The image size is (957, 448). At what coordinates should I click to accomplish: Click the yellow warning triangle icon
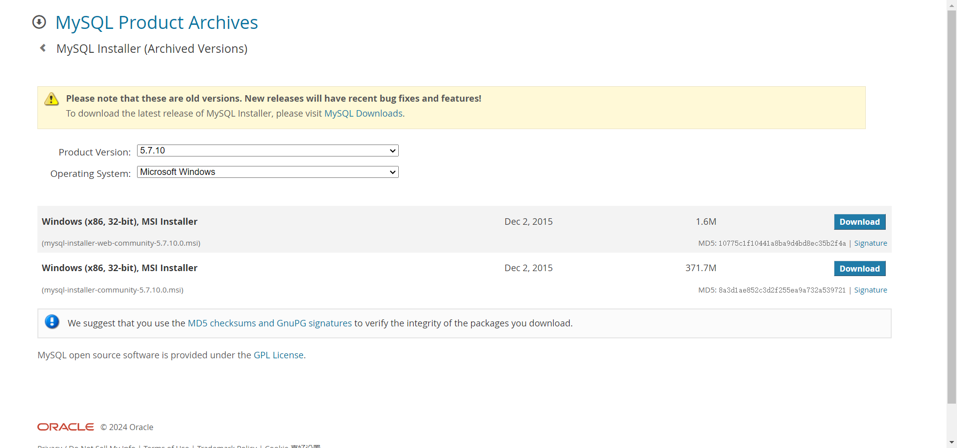(x=51, y=99)
